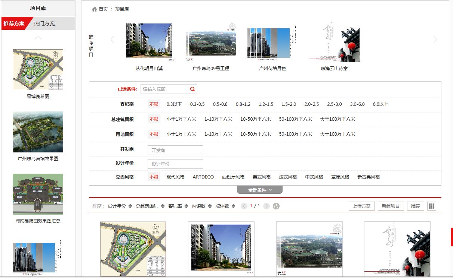Sort by 点评数 arrows
The height and width of the screenshot is (278, 453).
233,206
